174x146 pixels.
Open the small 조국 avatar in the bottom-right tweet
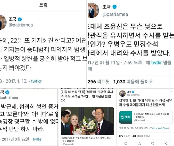(x=123, y=93)
